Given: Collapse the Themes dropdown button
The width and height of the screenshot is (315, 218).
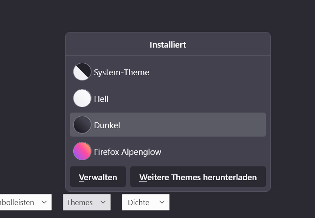Looking at the screenshot, I should pos(86,202).
